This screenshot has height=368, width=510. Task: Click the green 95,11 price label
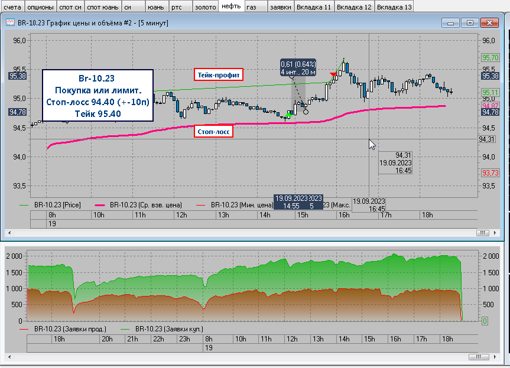490,92
